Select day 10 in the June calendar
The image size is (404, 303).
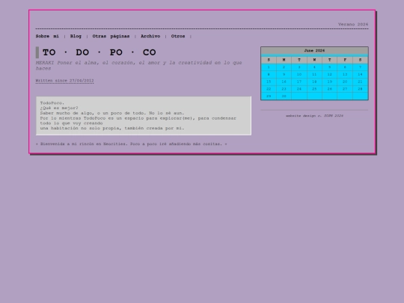pos(299,75)
